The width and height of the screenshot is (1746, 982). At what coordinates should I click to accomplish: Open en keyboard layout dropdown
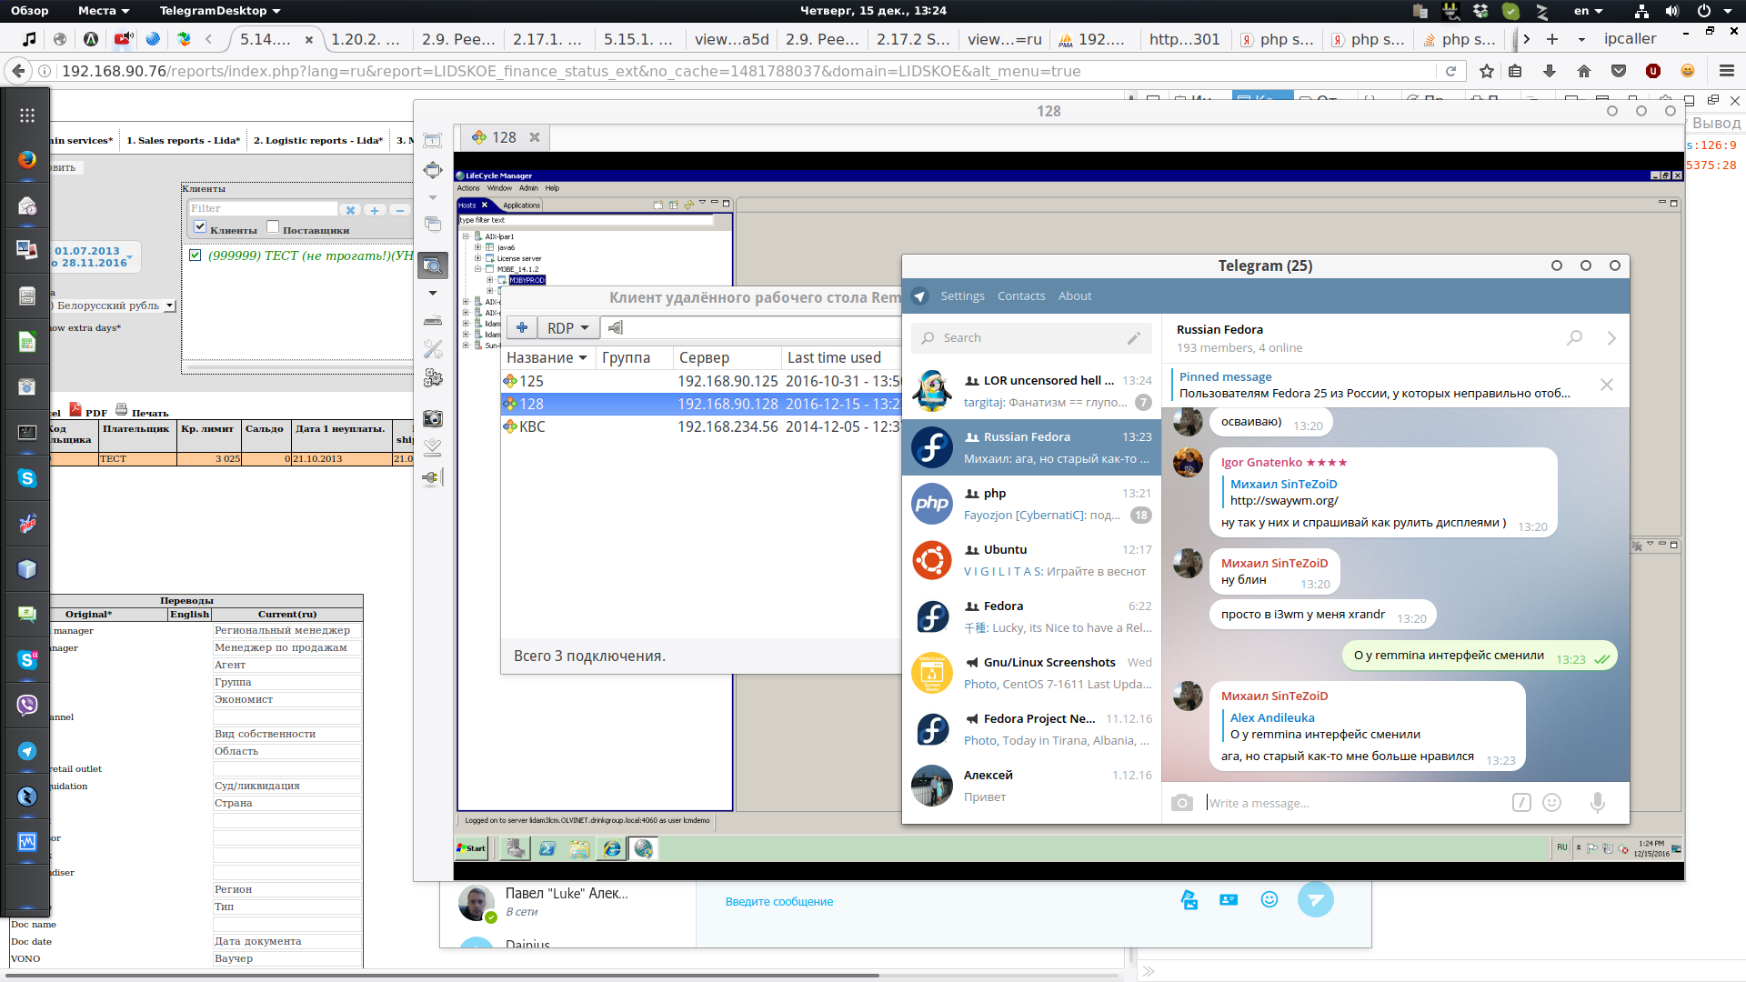point(1588,11)
